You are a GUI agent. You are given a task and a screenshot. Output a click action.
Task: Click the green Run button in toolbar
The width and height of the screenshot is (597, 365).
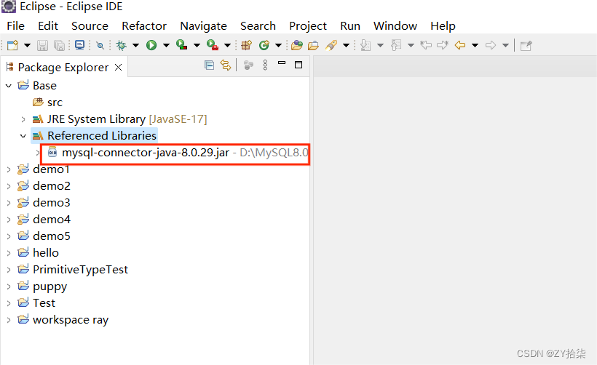click(151, 45)
